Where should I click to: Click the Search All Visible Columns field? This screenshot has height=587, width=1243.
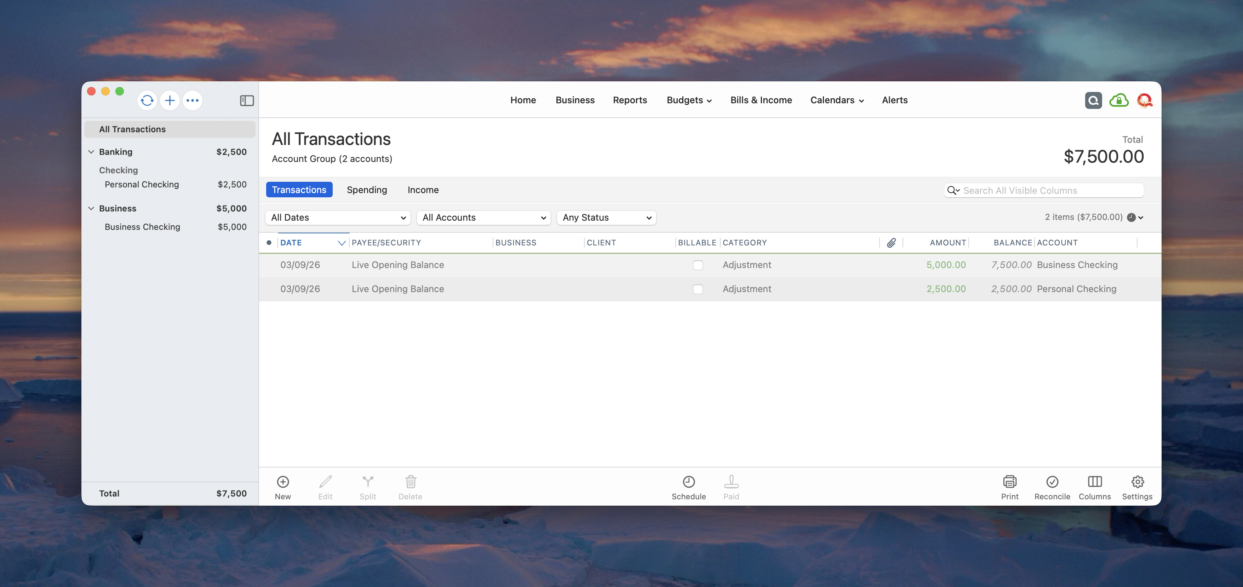(1049, 190)
